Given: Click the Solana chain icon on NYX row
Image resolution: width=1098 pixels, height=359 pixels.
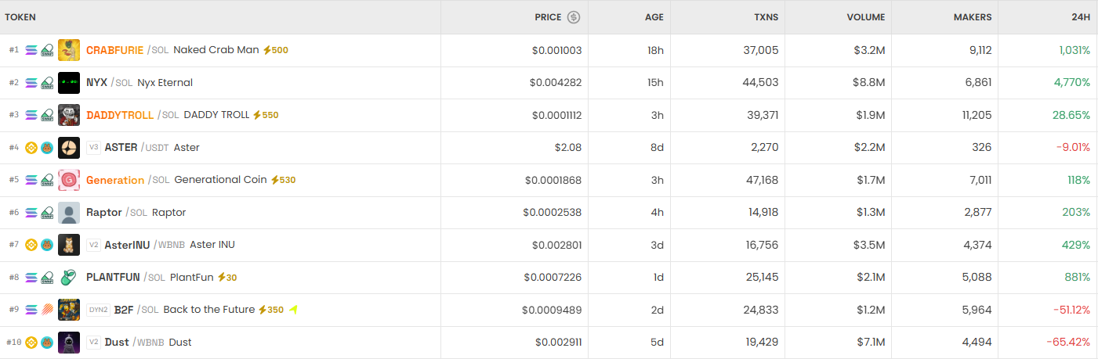Looking at the screenshot, I should (x=31, y=83).
